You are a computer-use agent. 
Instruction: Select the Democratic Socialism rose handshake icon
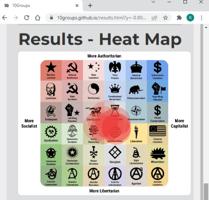[72, 131]
